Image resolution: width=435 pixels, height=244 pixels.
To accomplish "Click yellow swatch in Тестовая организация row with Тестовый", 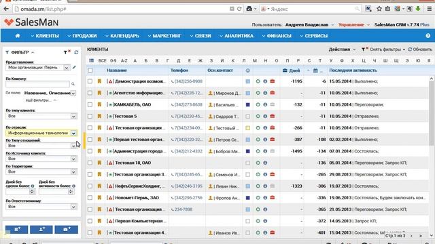I will (247, 128).
